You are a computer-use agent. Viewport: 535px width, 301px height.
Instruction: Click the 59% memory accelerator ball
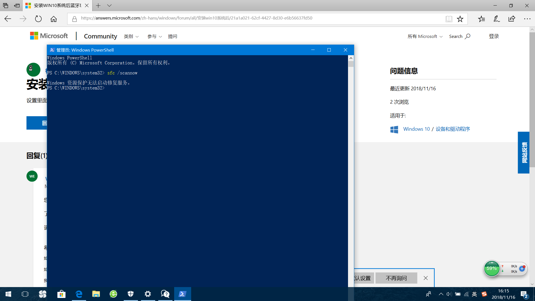[492, 268]
